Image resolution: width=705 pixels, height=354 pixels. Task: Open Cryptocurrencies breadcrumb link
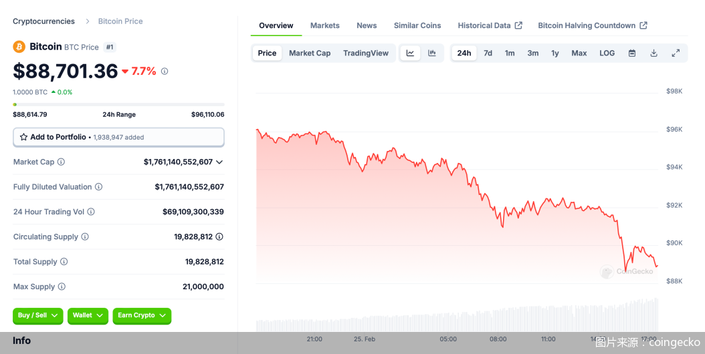[43, 21]
